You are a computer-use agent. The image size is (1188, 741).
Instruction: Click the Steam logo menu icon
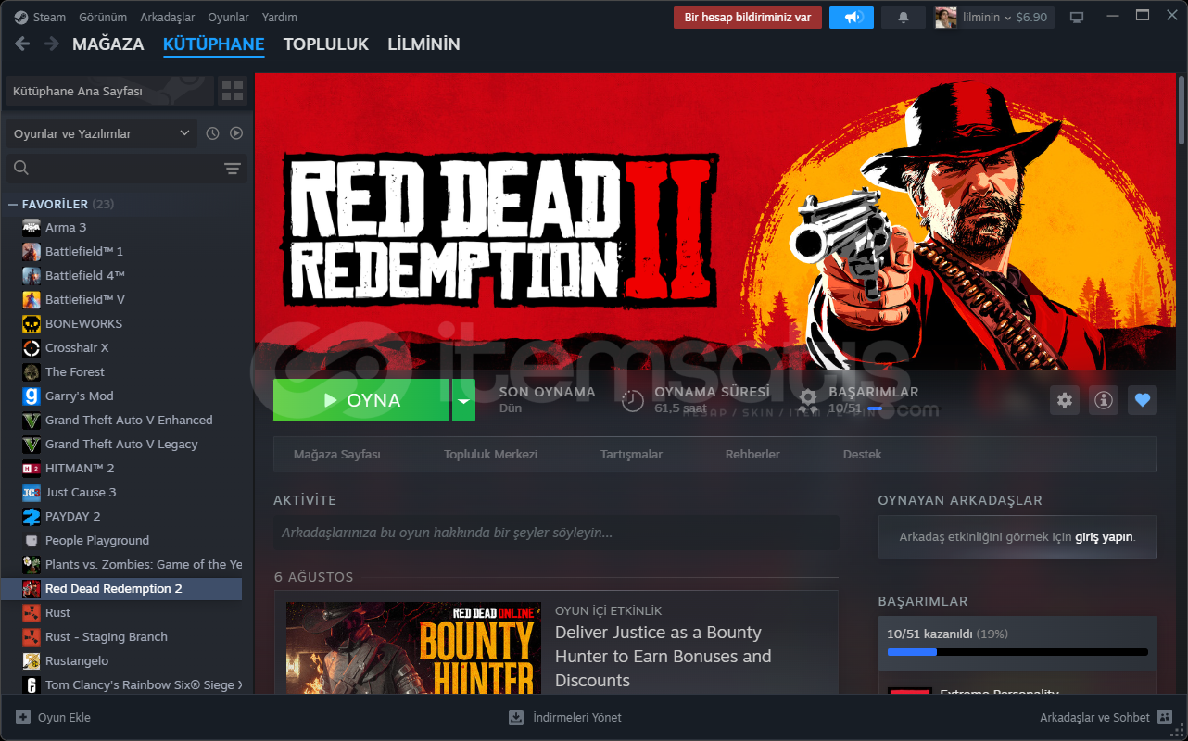20,17
